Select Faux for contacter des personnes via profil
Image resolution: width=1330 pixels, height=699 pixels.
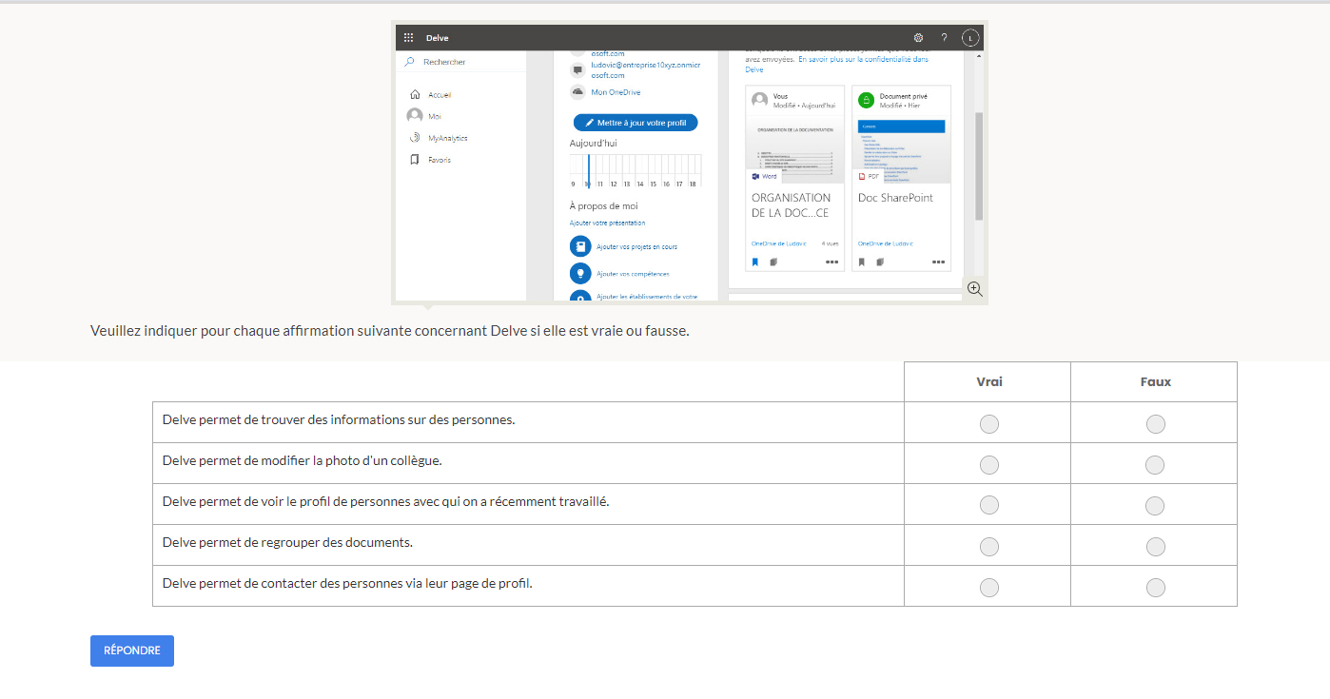click(1155, 588)
